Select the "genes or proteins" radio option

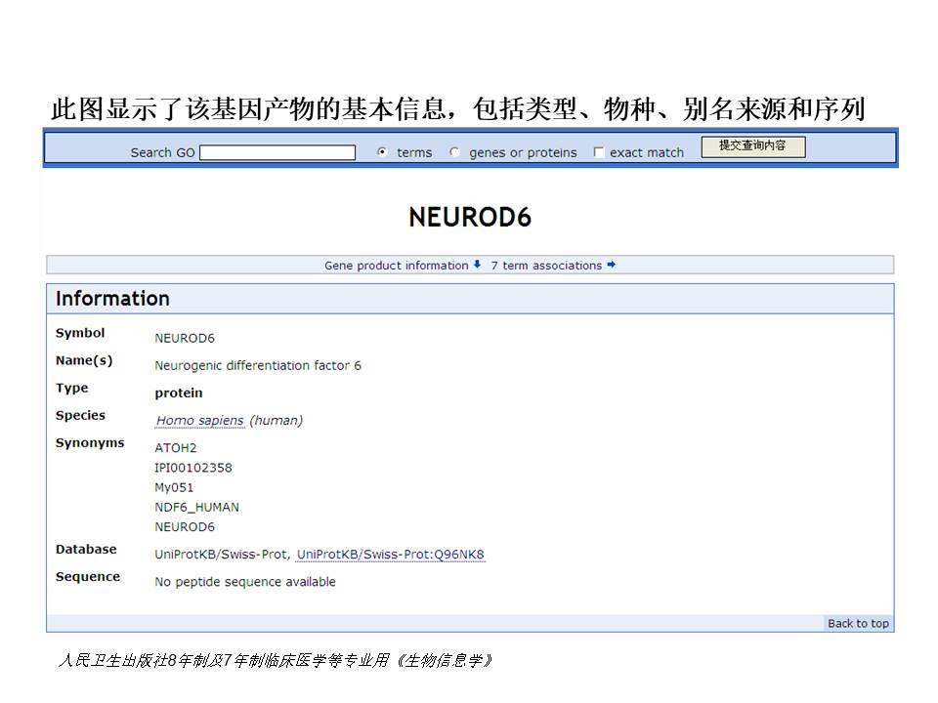[455, 152]
